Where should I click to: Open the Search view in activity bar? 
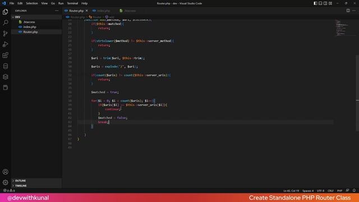[x=5, y=22]
